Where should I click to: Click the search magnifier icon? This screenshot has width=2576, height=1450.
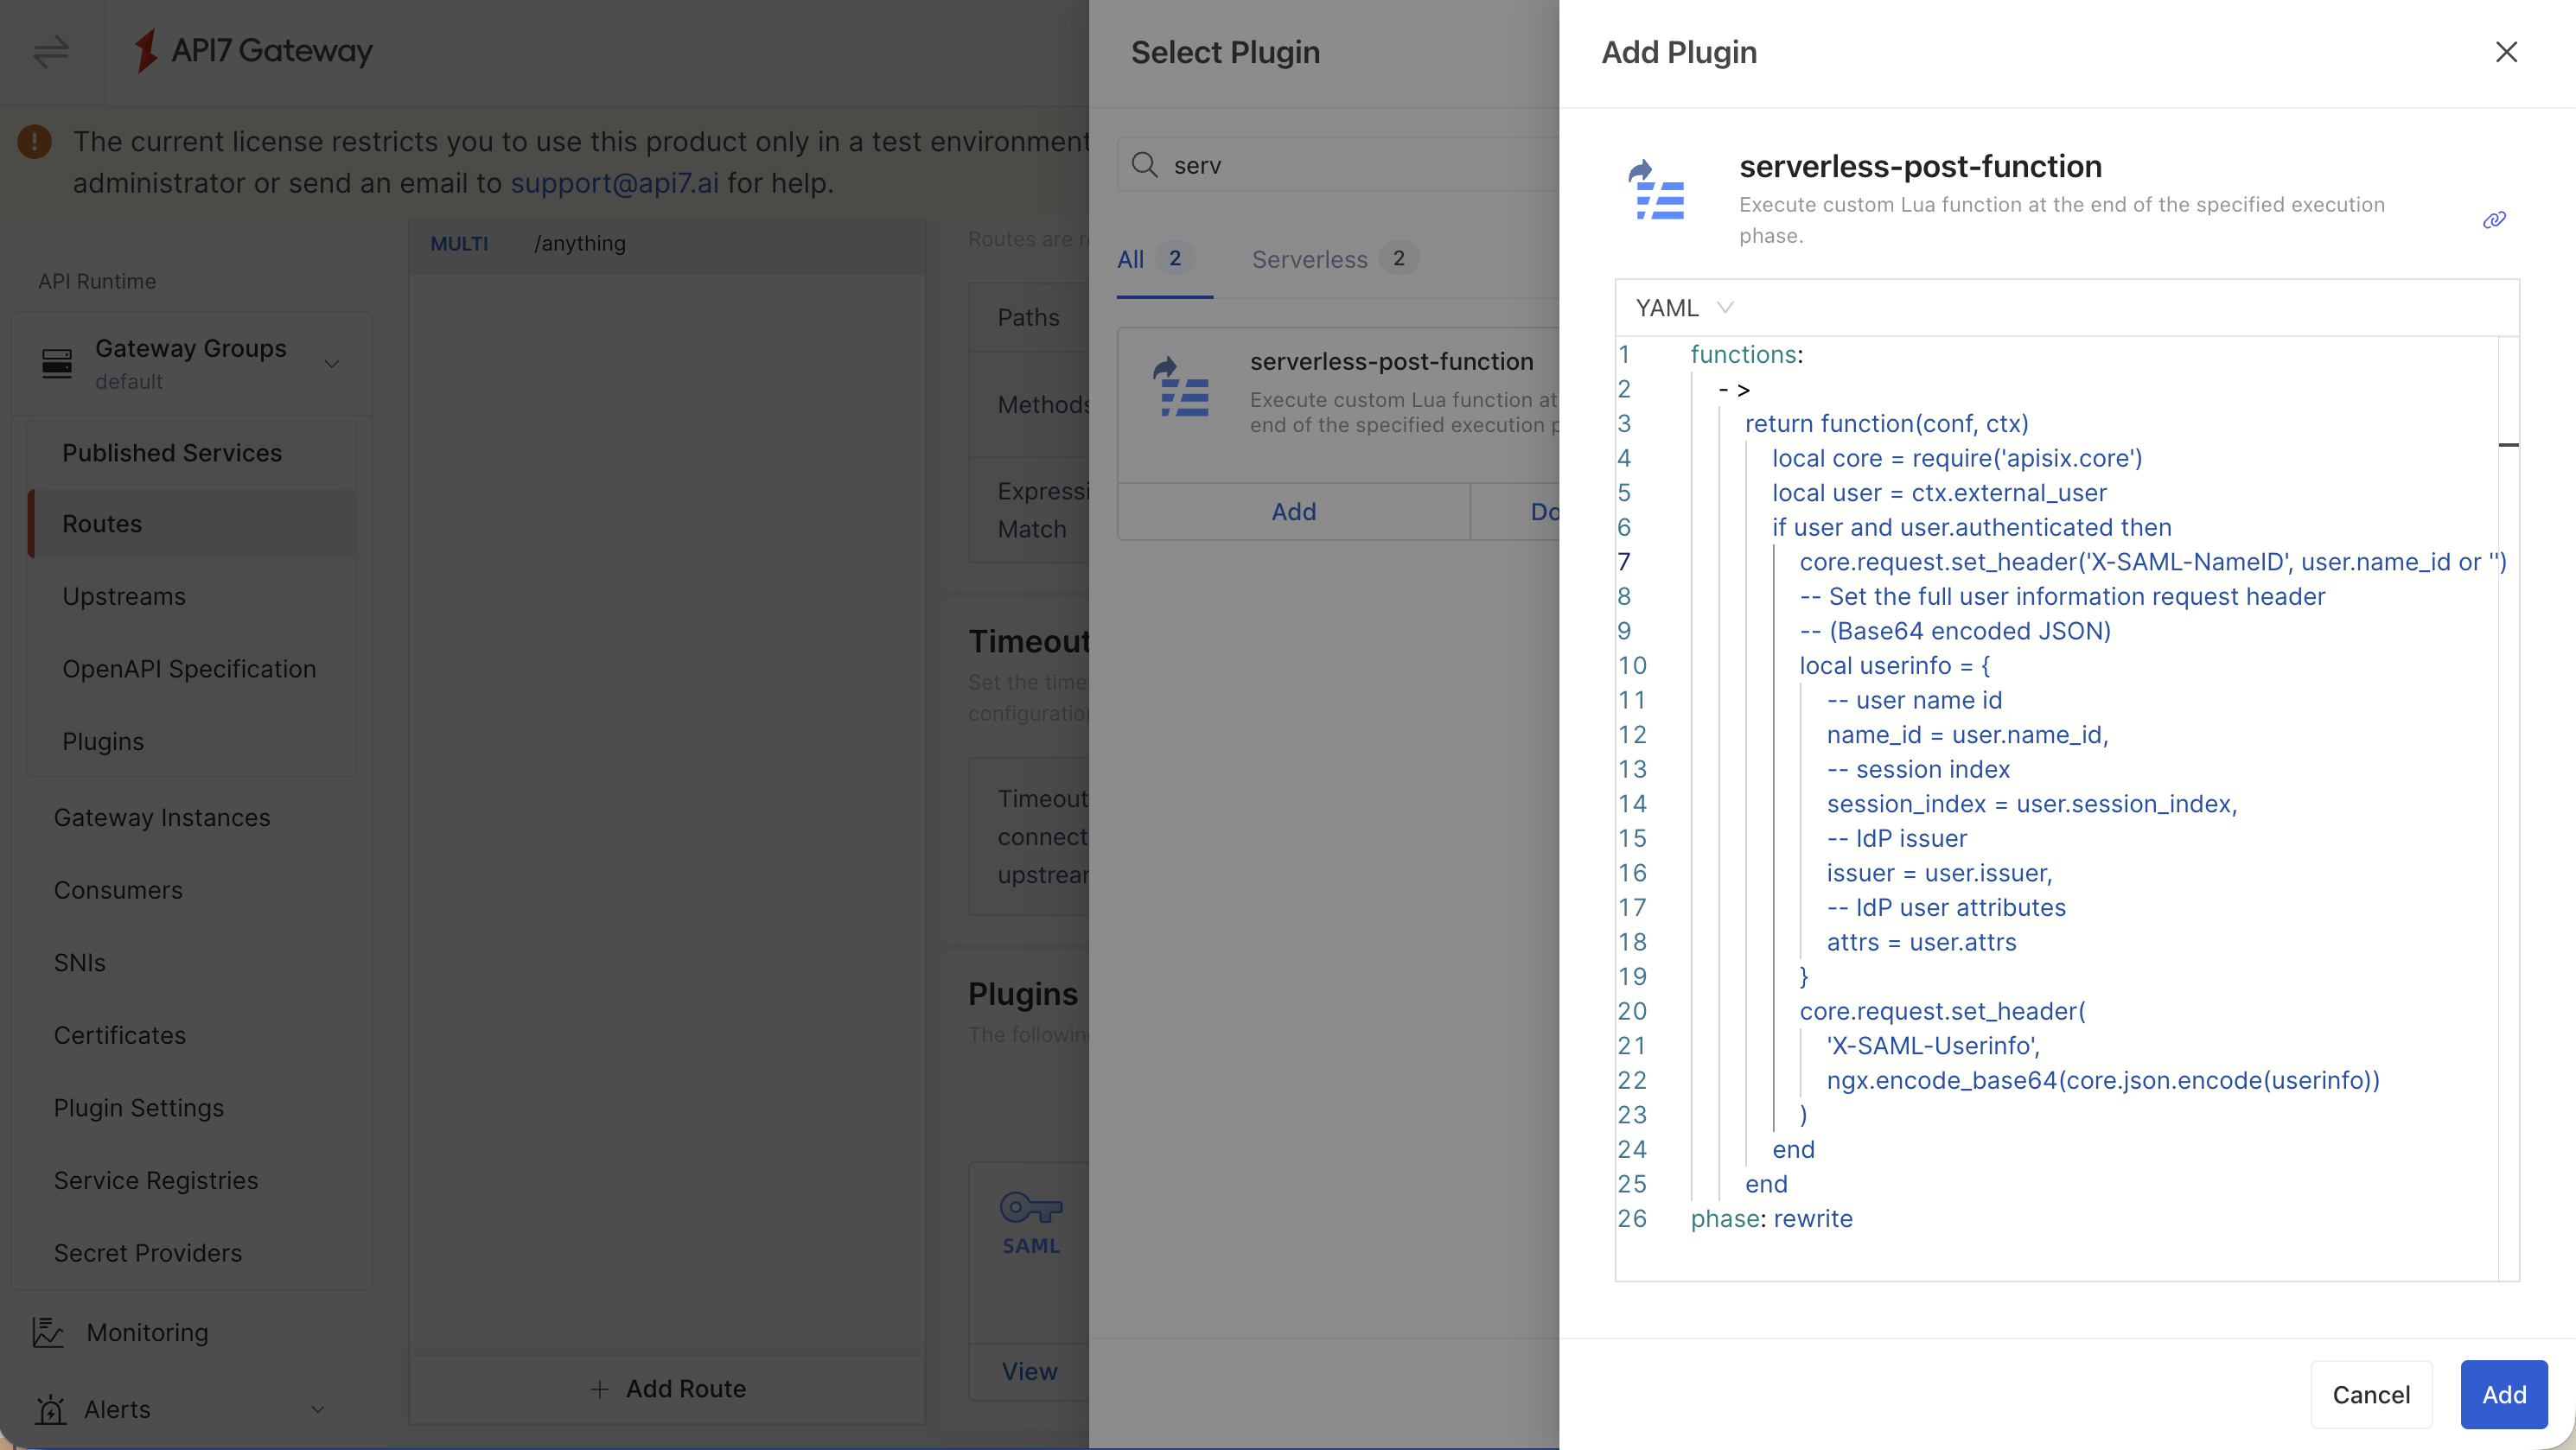coord(1146,164)
